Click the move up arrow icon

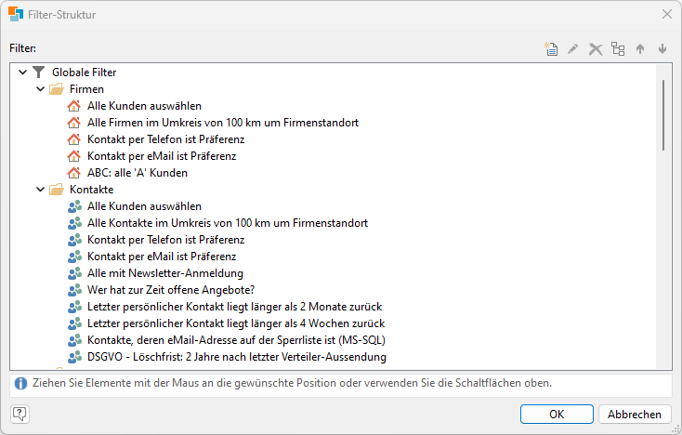click(640, 49)
